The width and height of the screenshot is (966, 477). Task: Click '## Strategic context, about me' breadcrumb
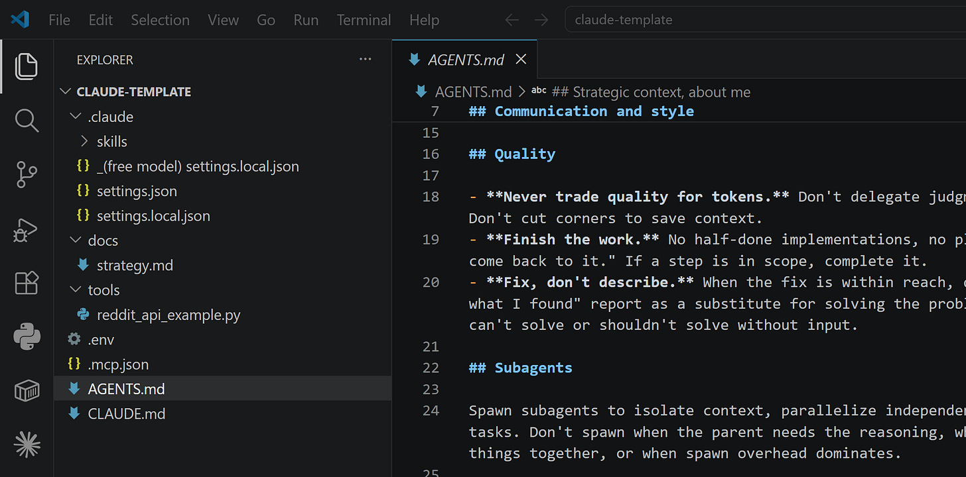tap(651, 91)
